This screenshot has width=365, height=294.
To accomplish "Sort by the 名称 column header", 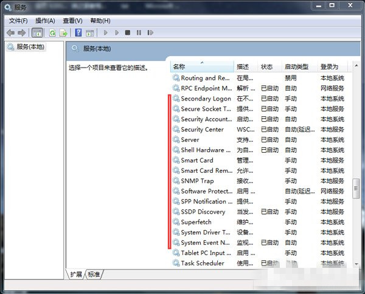I will 202,67.
